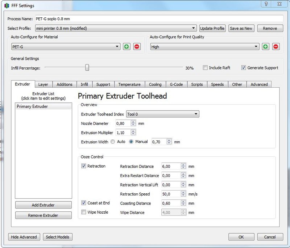Open the G-Code tab
Screen dimensions: 290x248
pos(176,84)
